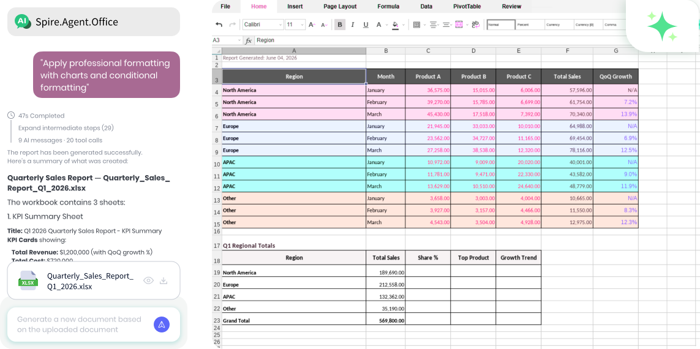The height and width of the screenshot is (349, 700).
Task: Apply the Currency cell style
Action: click(559, 25)
